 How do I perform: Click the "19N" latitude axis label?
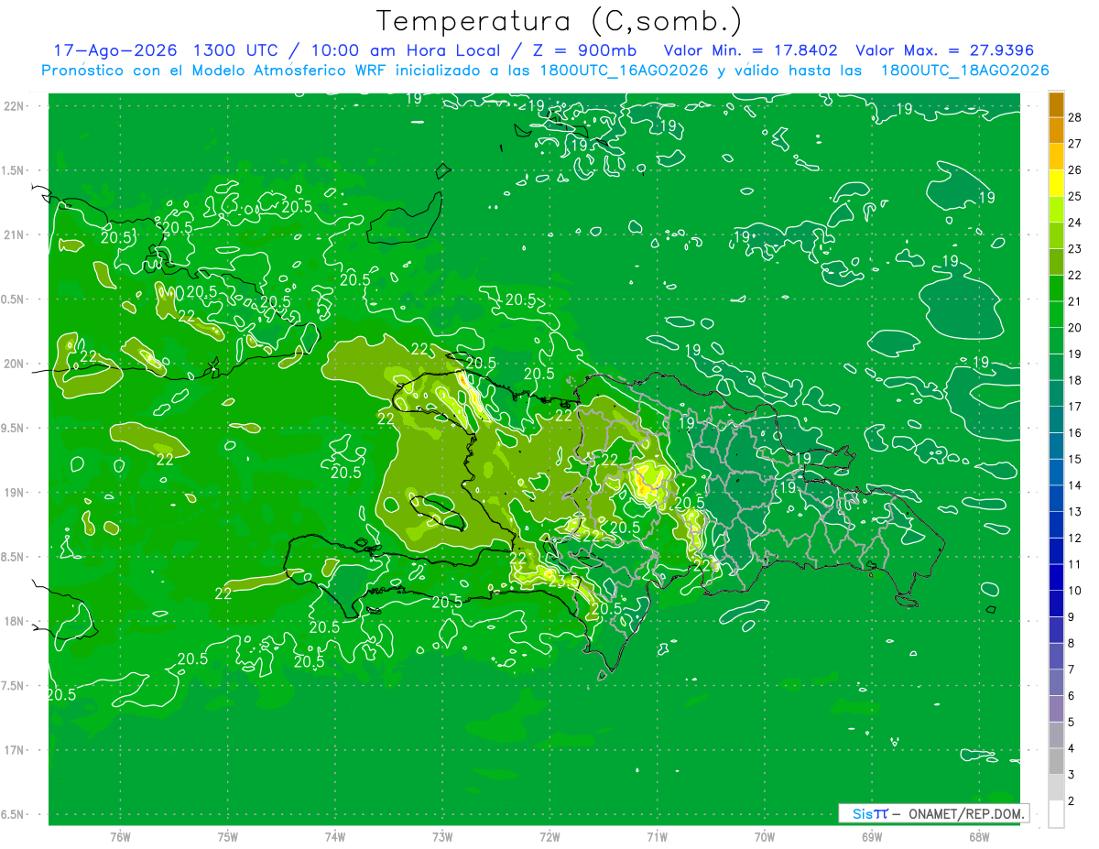click(14, 492)
